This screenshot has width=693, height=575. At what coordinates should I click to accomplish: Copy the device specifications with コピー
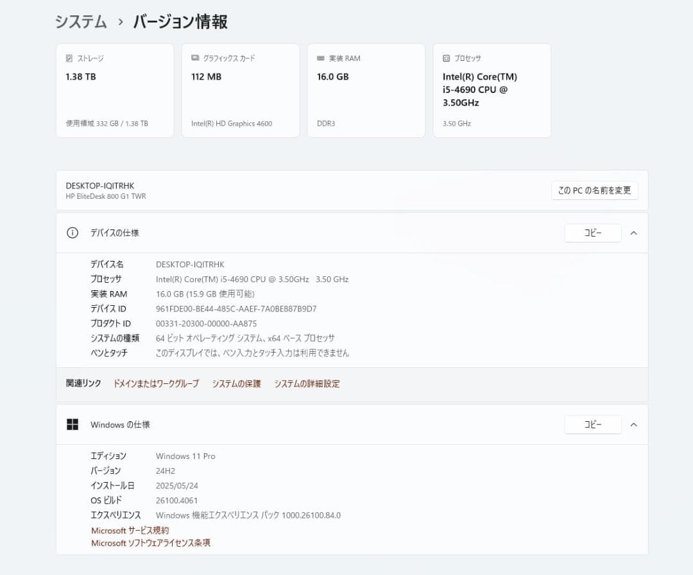pyautogui.click(x=593, y=233)
